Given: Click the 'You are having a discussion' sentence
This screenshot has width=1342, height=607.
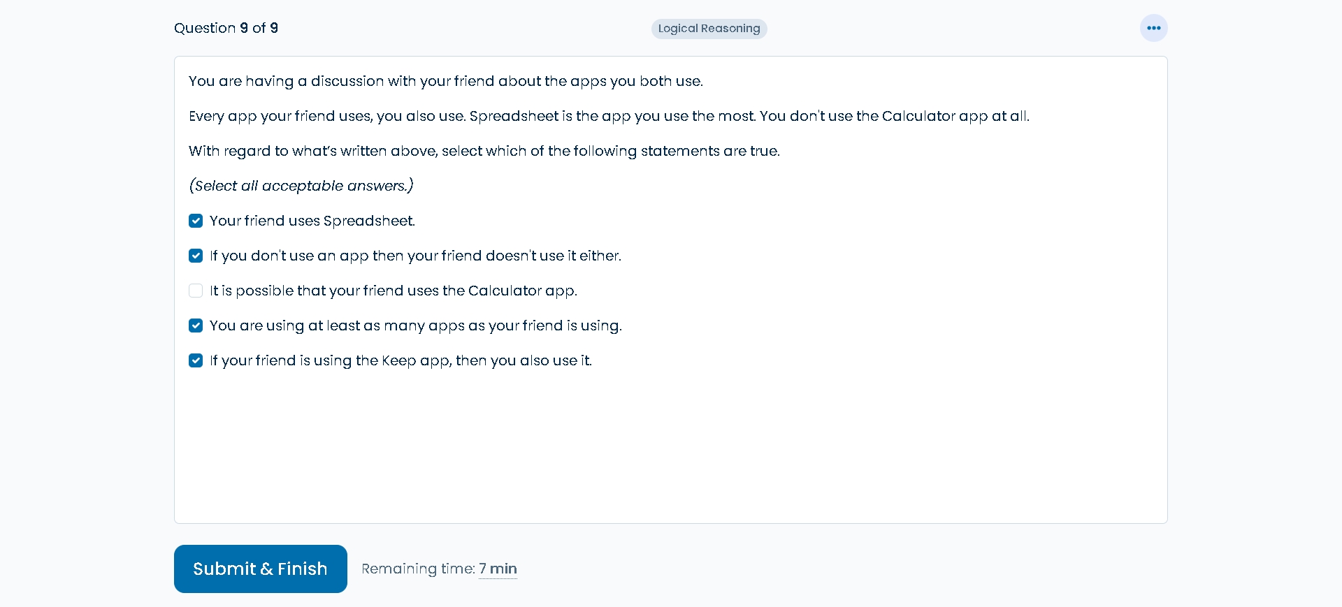Looking at the screenshot, I should coord(446,81).
